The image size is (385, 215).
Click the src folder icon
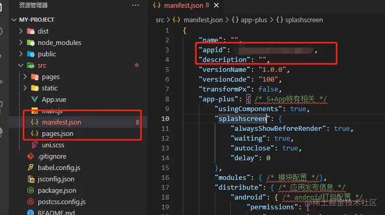click(31, 66)
